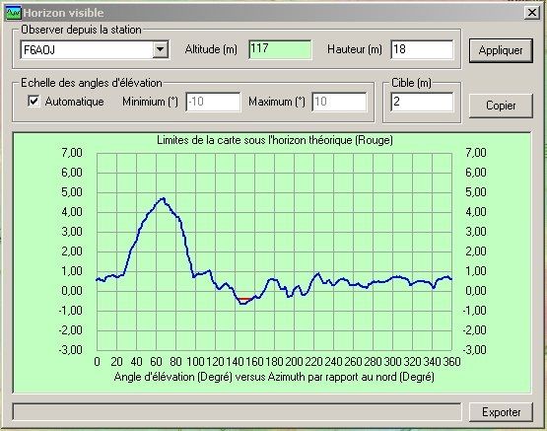Focus the Altitude (m) field
Screen dimensions: 547x431
(280, 49)
